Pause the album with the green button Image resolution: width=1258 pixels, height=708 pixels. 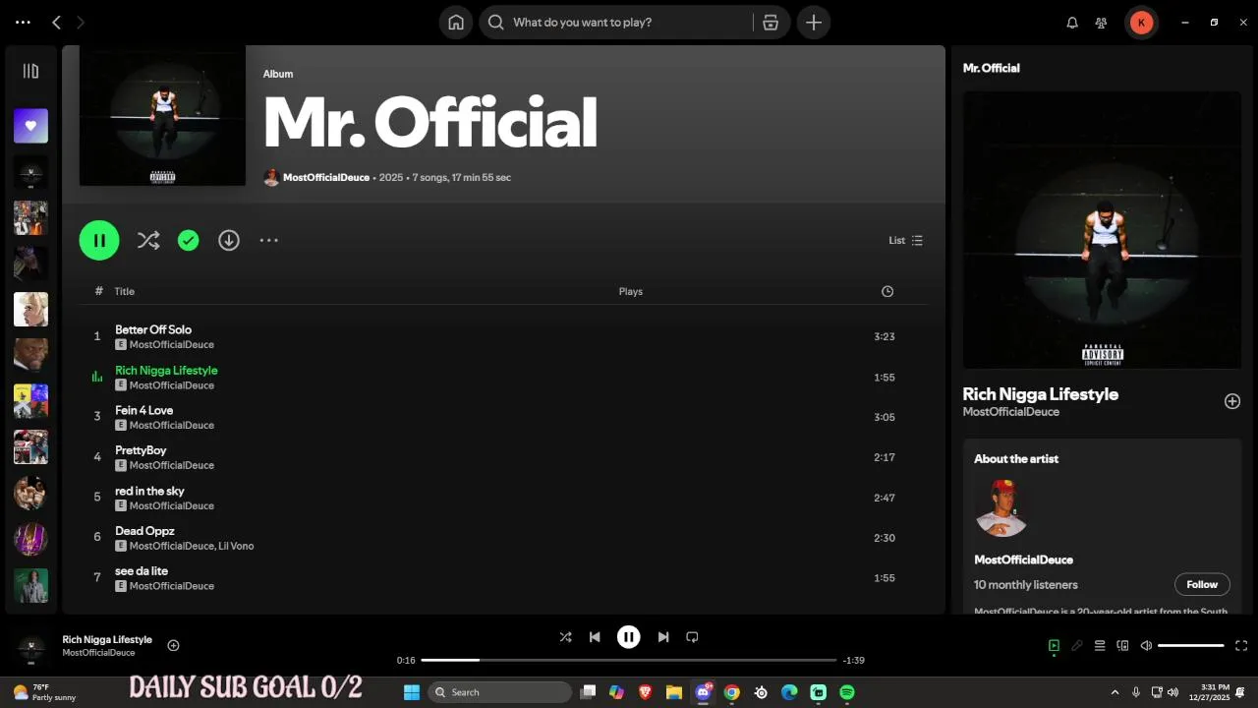[x=99, y=240]
